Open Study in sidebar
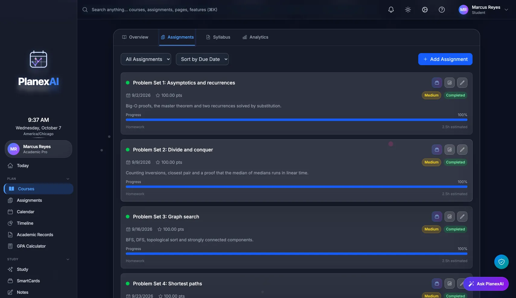Screen dimensions: 516x298 click(x=38, y=269)
